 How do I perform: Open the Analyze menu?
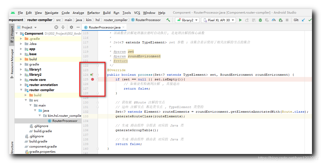(x=78, y=13)
